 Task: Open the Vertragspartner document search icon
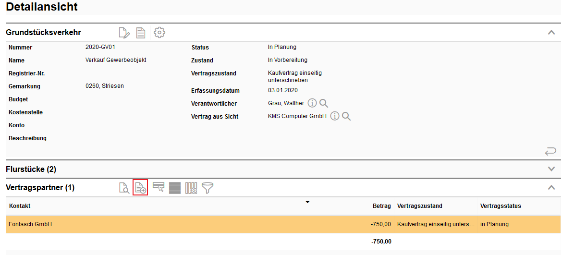[124, 188]
